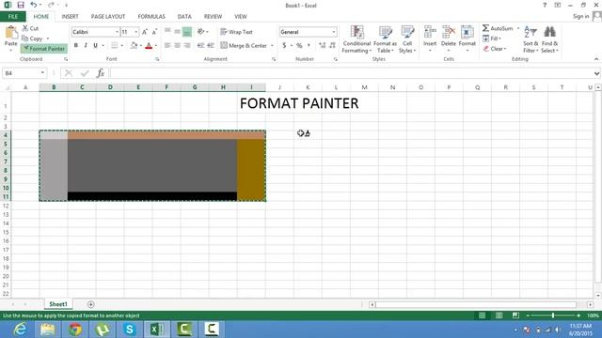Viewport: 602px width, 338px height.
Task: Click the Borders icon
Action: click(115, 46)
